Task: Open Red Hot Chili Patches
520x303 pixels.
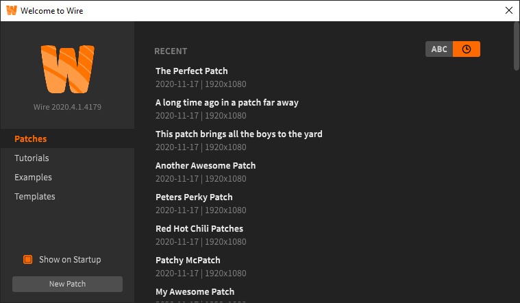Action: click(x=199, y=229)
